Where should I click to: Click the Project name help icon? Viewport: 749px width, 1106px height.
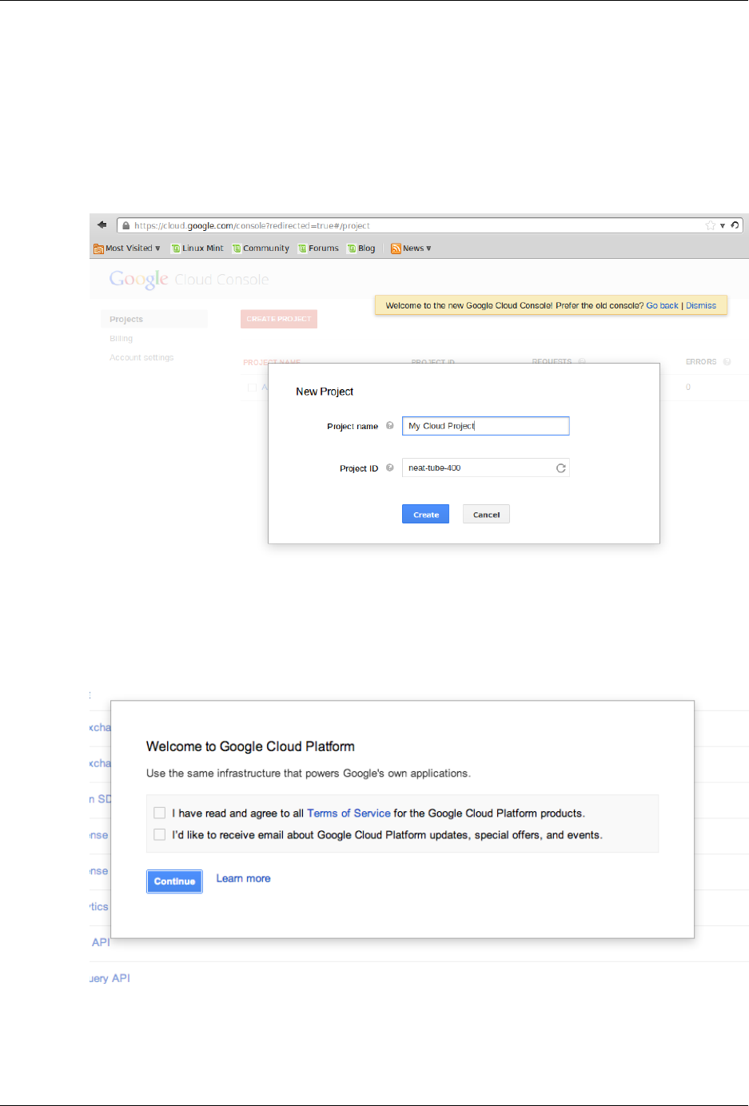pos(390,426)
